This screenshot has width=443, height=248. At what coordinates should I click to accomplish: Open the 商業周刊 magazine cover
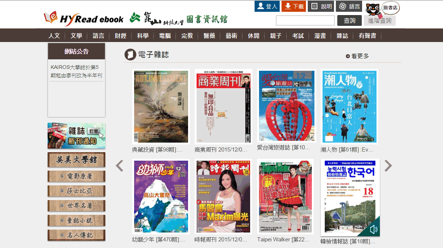(x=223, y=106)
